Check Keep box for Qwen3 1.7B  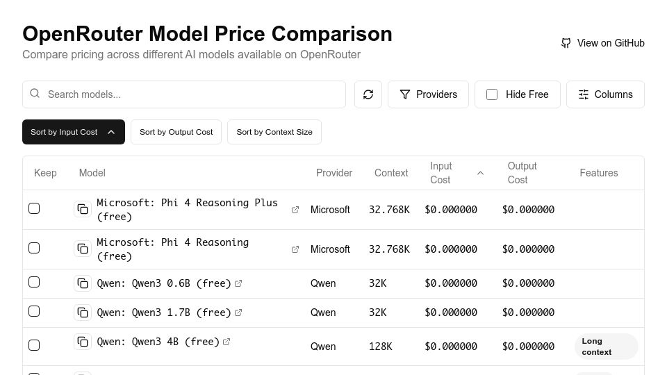click(x=34, y=312)
